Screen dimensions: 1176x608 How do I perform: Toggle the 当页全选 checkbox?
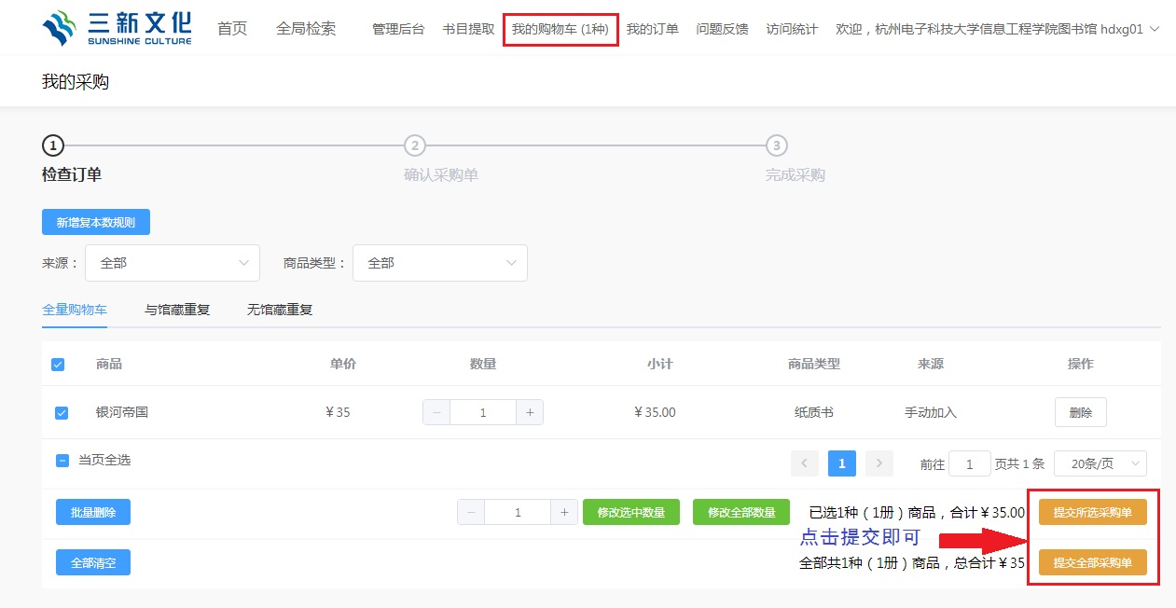[x=62, y=461]
